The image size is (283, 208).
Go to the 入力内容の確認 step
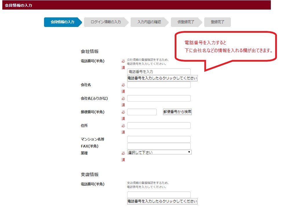(149, 22)
